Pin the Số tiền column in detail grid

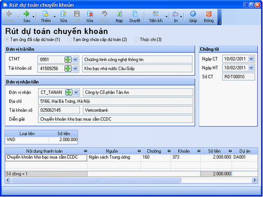click(x=230, y=151)
